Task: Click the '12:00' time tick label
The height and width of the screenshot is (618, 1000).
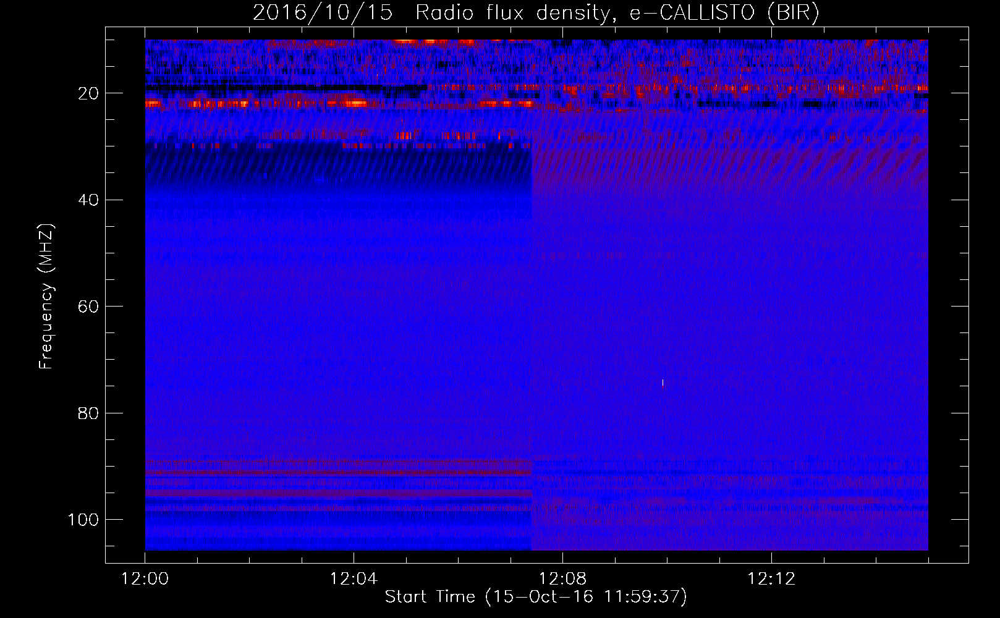Action: [x=145, y=579]
